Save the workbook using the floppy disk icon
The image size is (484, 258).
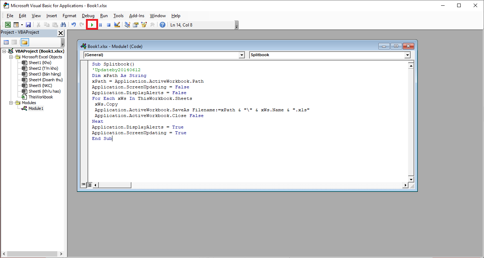click(28, 25)
